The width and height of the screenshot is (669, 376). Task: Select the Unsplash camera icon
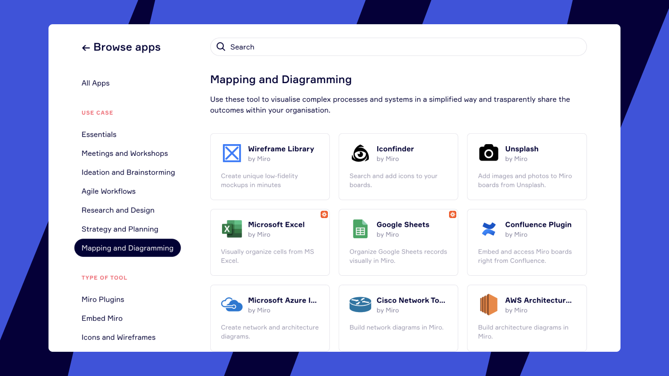pyautogui.click(x=488, y=153)
